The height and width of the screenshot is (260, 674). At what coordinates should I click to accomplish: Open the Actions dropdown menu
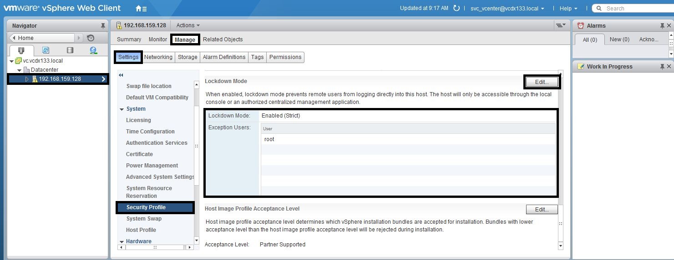[188, 25]
